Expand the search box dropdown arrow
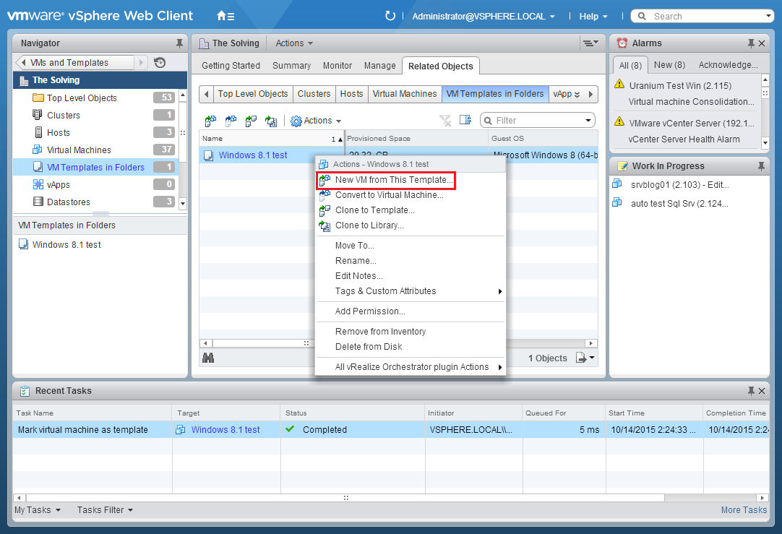 [768, 16]
